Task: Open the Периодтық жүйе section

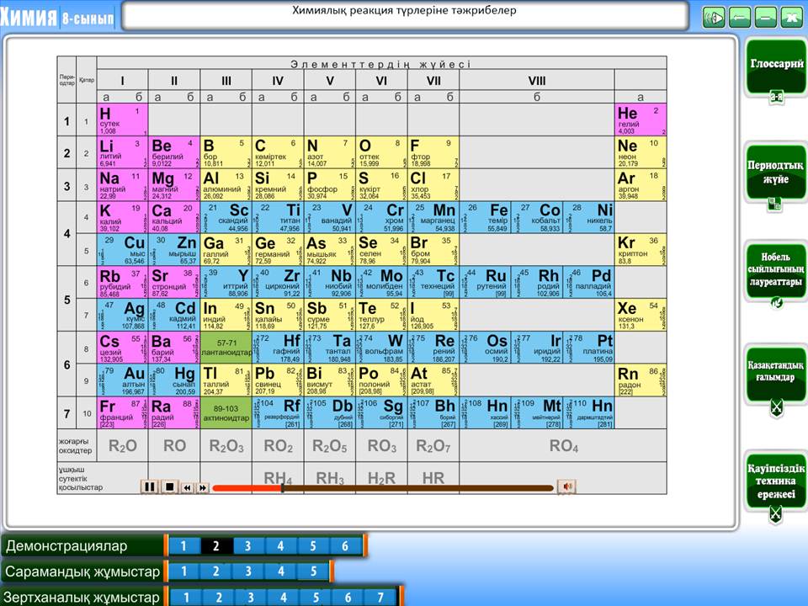Action: (776, 172)
